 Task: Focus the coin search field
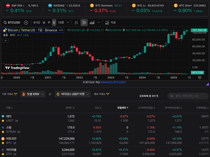pos(188,96)
